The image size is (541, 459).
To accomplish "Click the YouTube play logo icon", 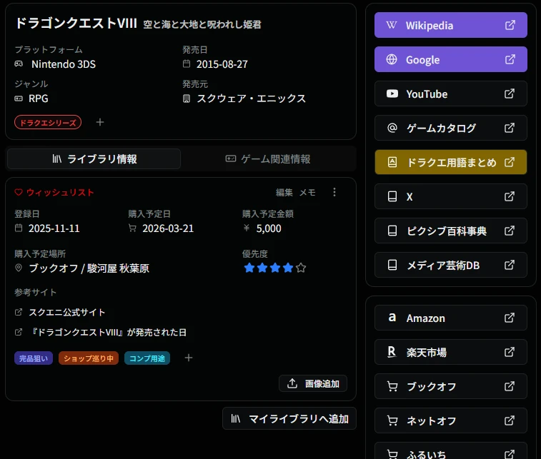I will (392, 94).
